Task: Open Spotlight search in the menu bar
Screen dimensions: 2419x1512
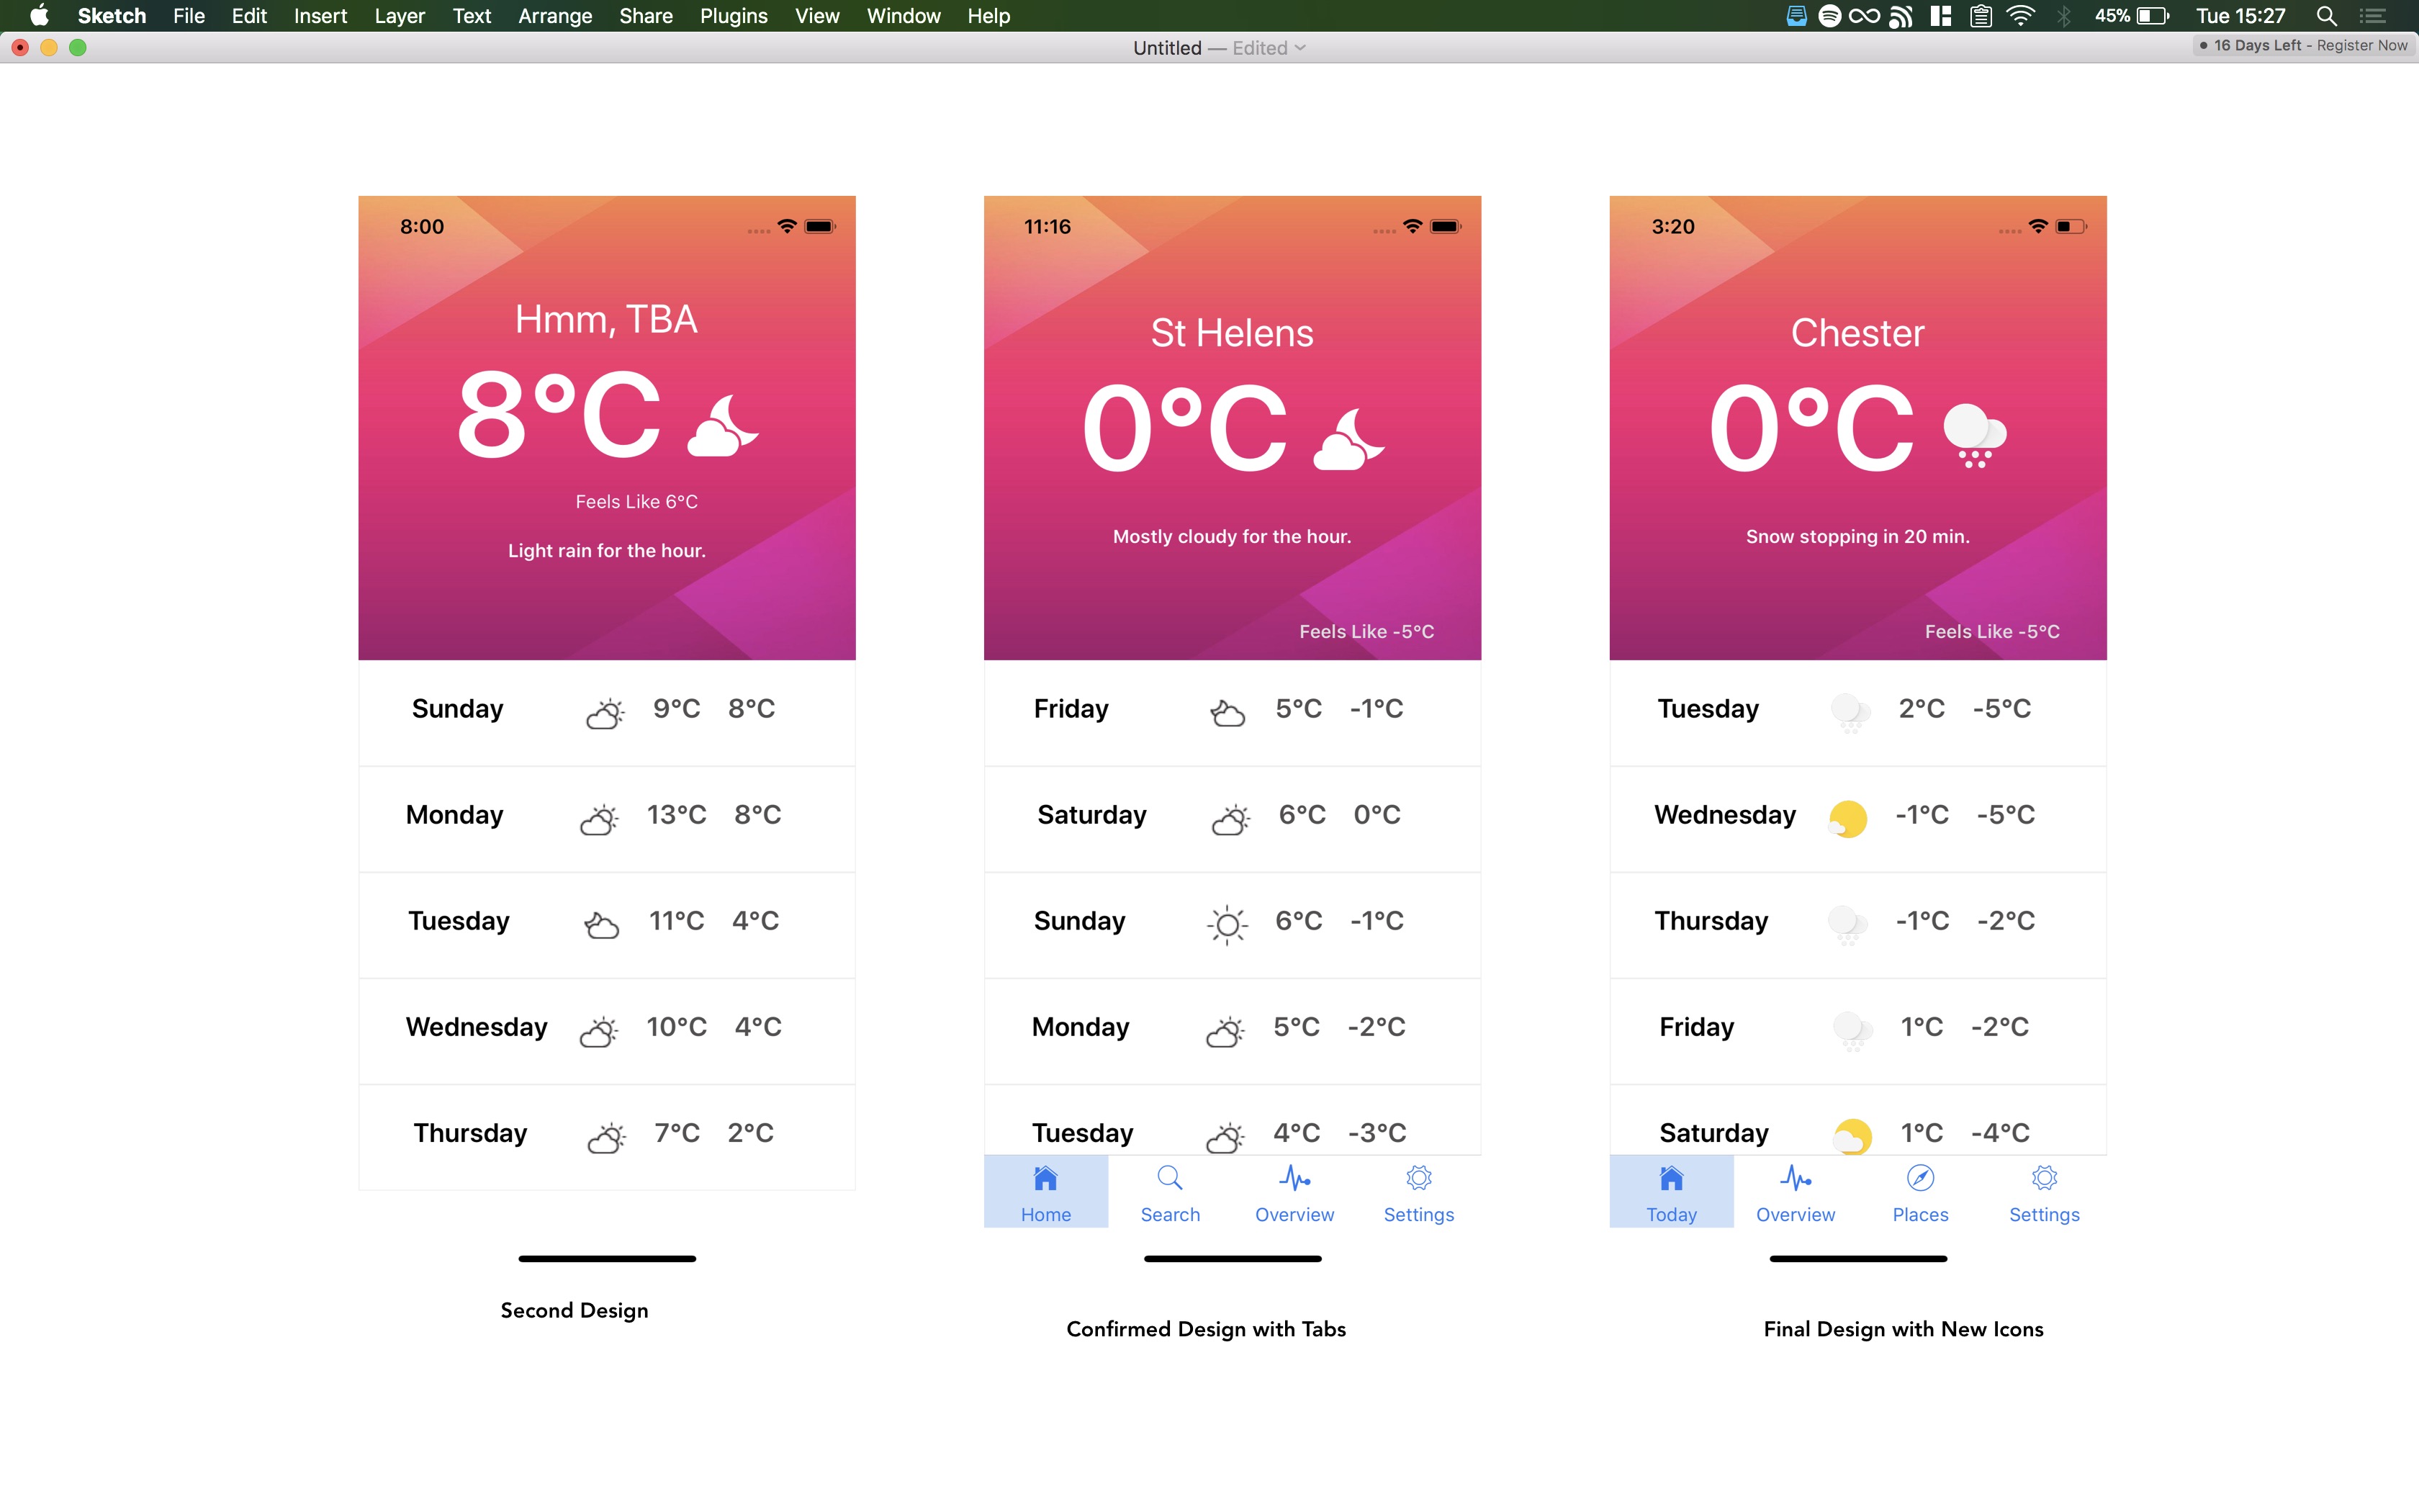Action: pyautogui.click(x=2326, y=16)
